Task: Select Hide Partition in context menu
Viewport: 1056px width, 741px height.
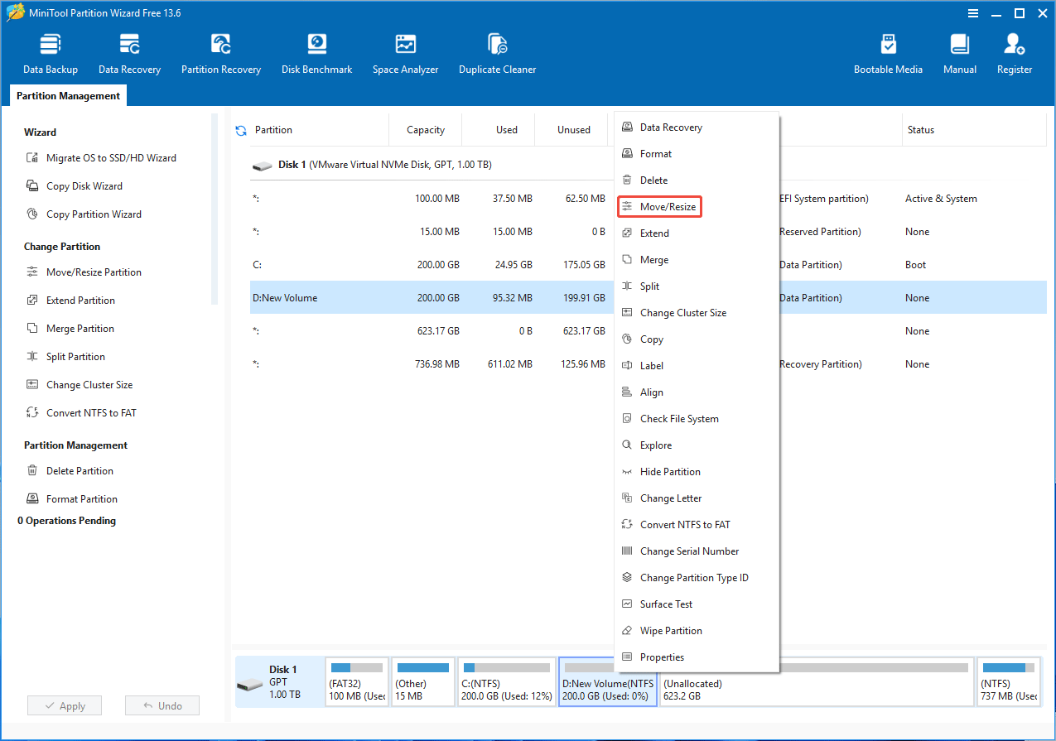Action: (696, 472)
